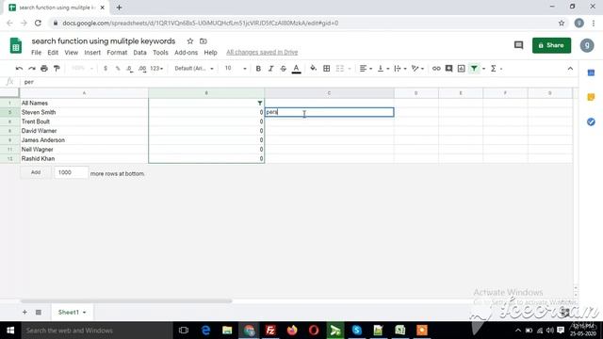Open the Add-ons menu
Image resolution: width=603 pixels, height=339 pixels.
(187, 53)
